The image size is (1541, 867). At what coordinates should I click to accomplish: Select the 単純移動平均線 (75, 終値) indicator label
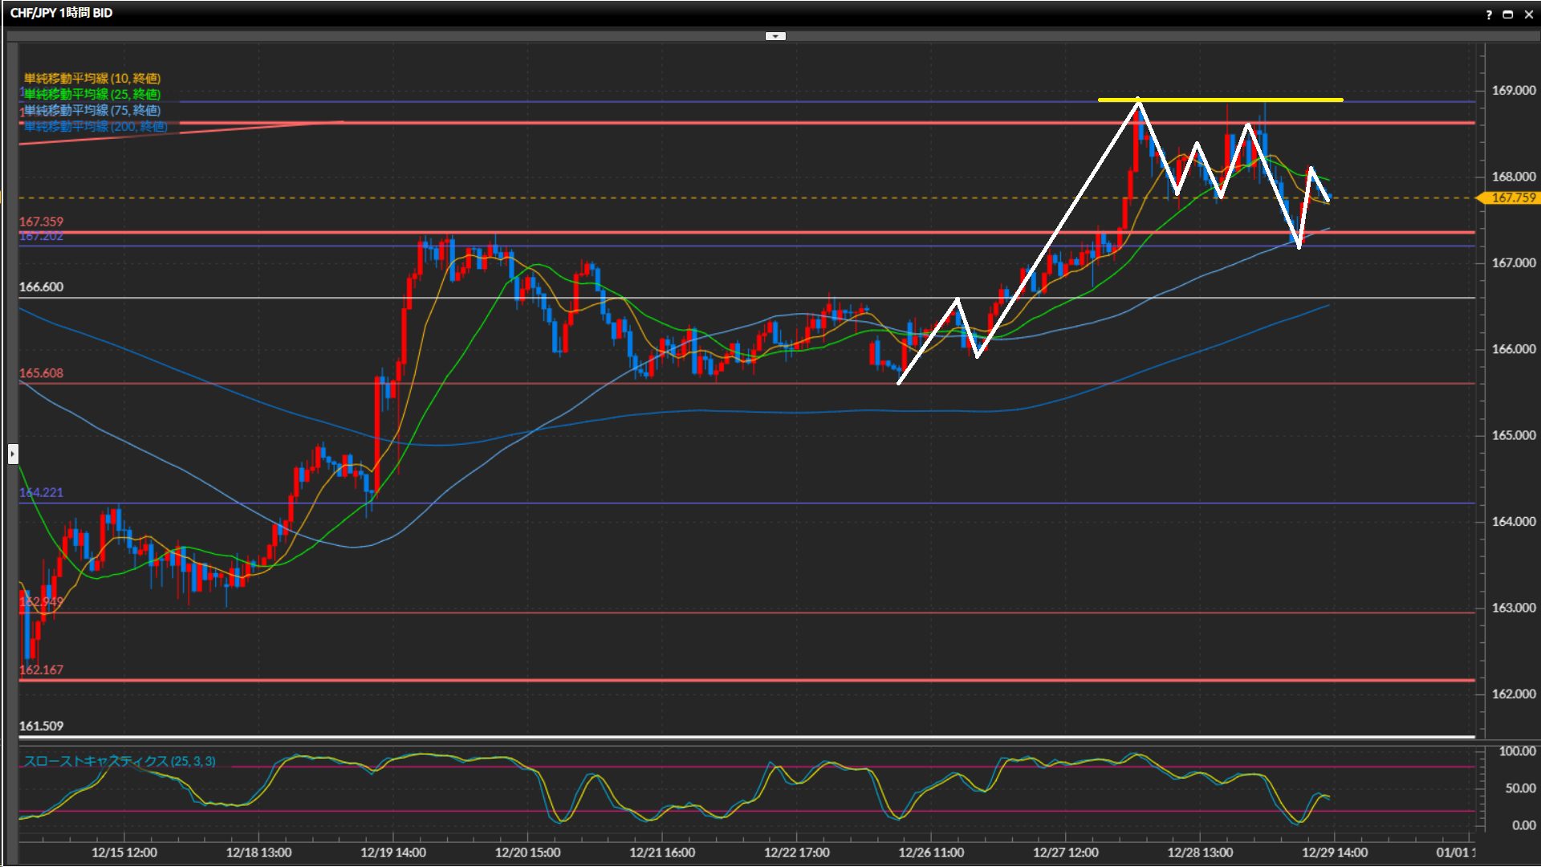pyautogui.click(x=92, y=110)
